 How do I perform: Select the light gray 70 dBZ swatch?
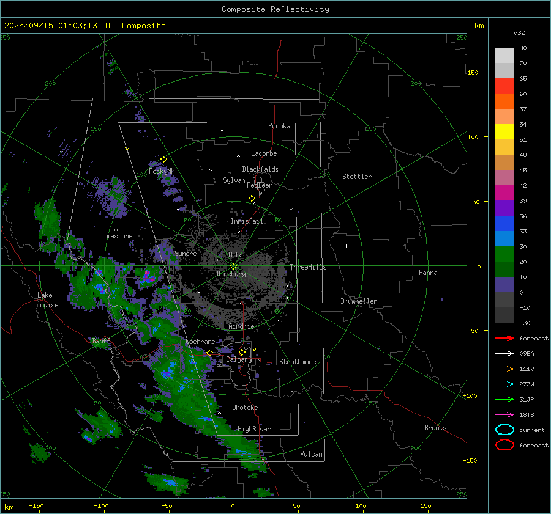504,56
